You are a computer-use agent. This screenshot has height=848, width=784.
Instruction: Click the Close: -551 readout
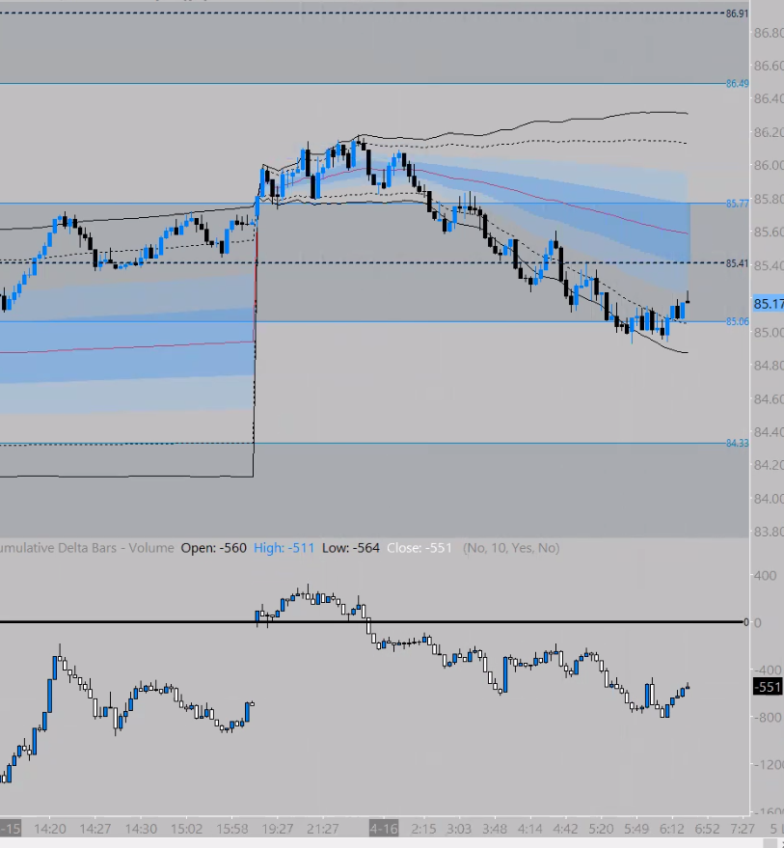[x=419, y=548]
